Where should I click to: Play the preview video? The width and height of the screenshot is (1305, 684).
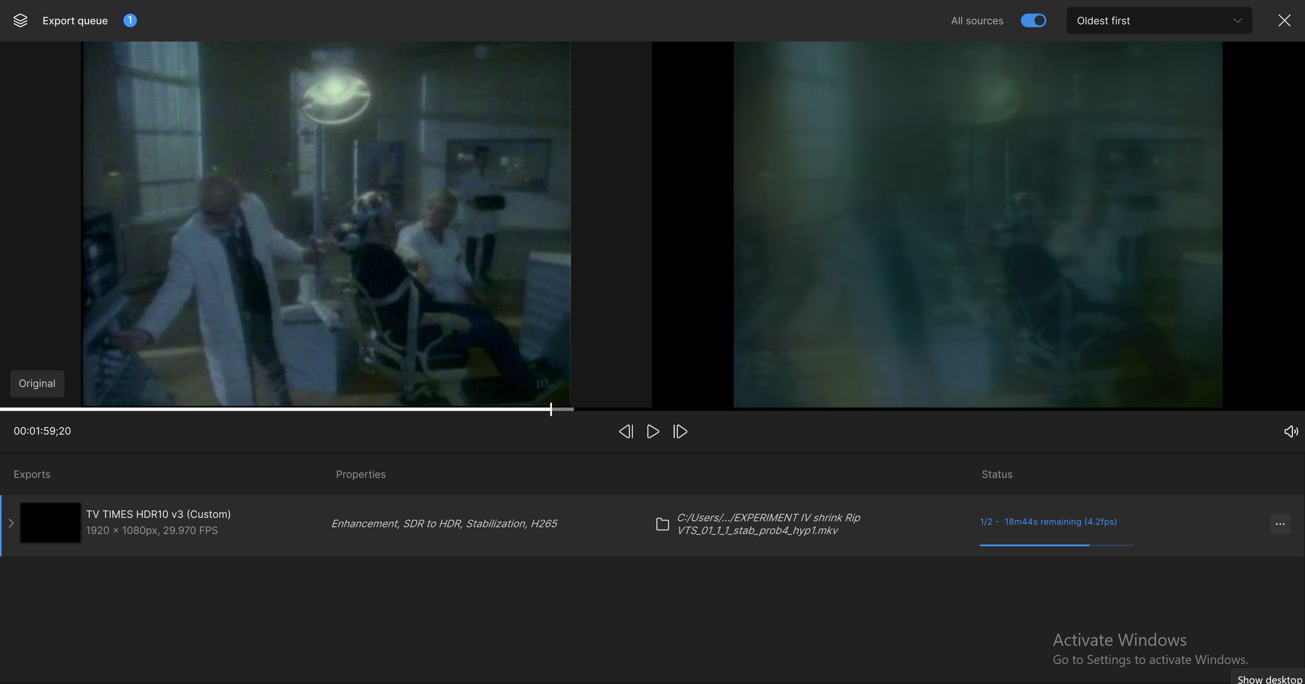click(x=653, y=431)
